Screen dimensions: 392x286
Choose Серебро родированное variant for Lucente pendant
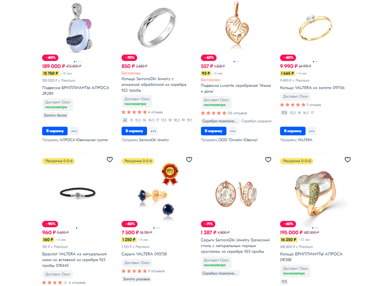pos(256,121)
